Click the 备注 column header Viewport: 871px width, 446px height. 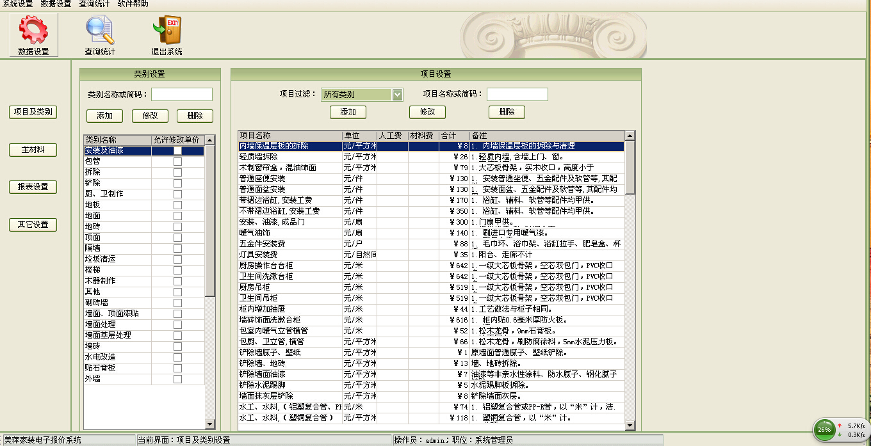click(547, 136)
